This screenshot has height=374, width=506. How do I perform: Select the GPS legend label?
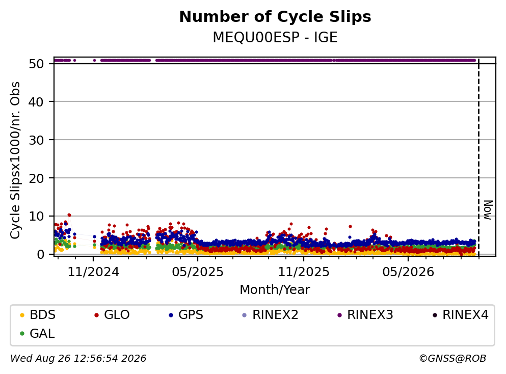191,314
